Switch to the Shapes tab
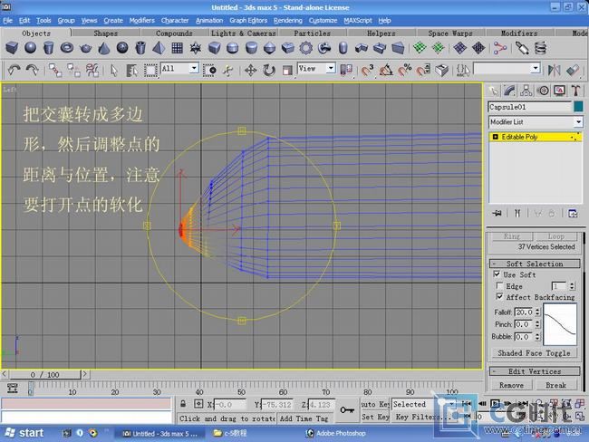This screenshot has width=589, height=442. pos(105,33)
